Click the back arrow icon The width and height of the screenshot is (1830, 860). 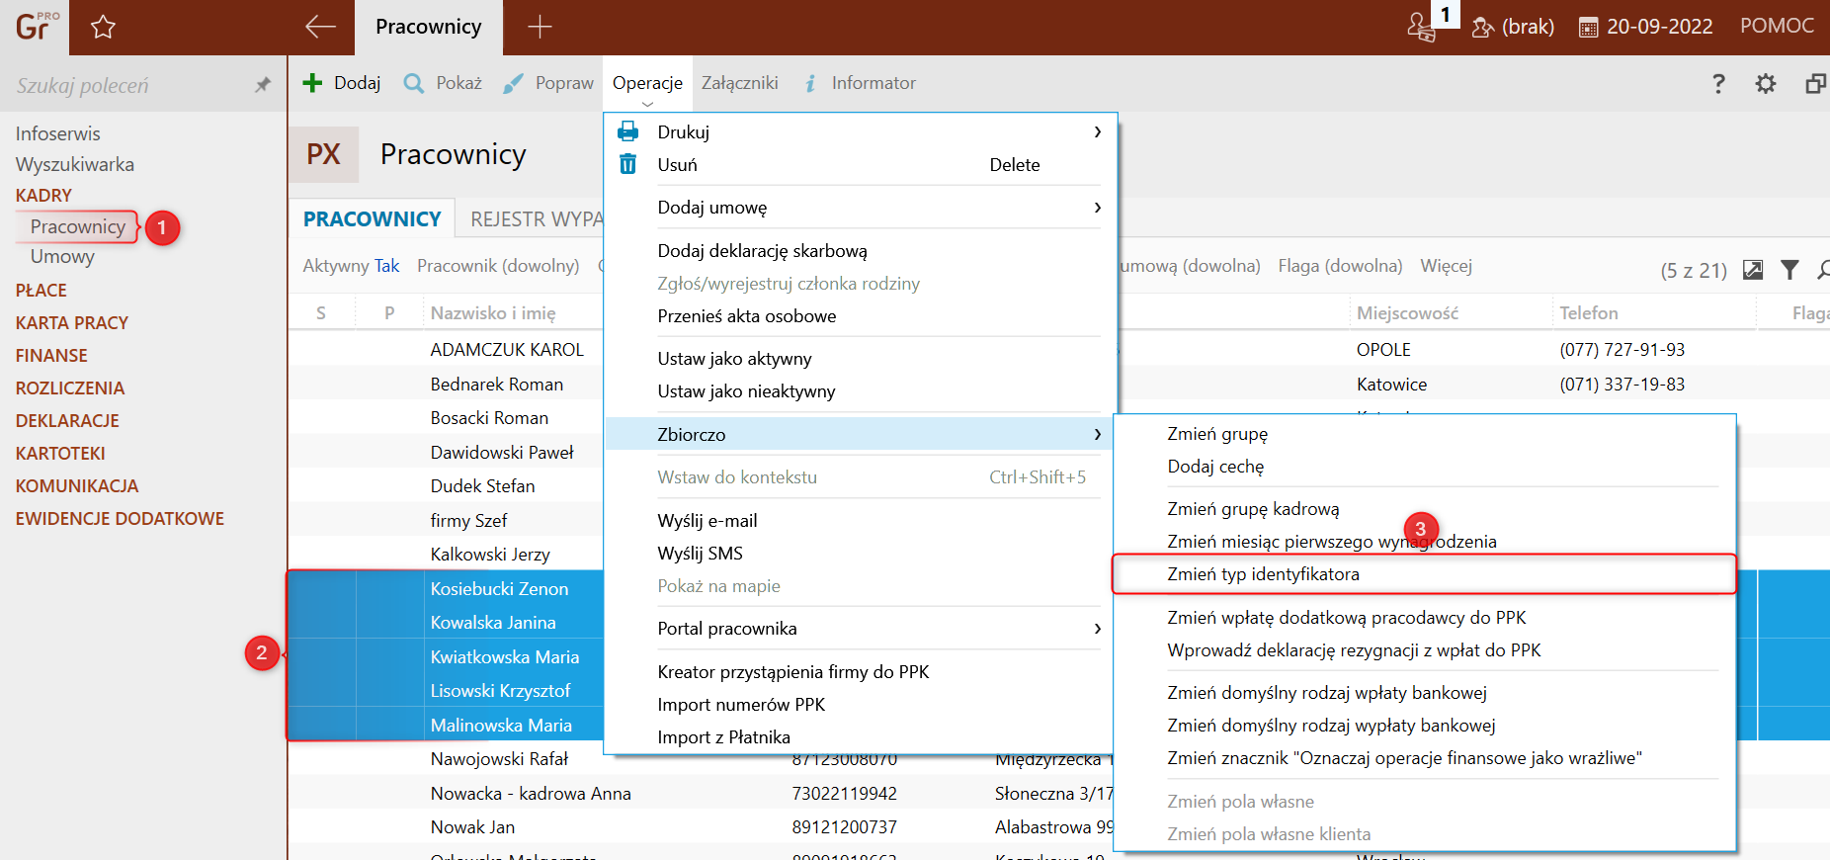tap(320, 27)
